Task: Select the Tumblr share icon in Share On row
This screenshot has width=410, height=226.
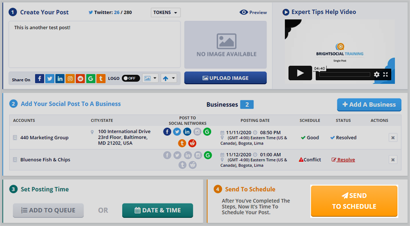Action: [101, 79]
